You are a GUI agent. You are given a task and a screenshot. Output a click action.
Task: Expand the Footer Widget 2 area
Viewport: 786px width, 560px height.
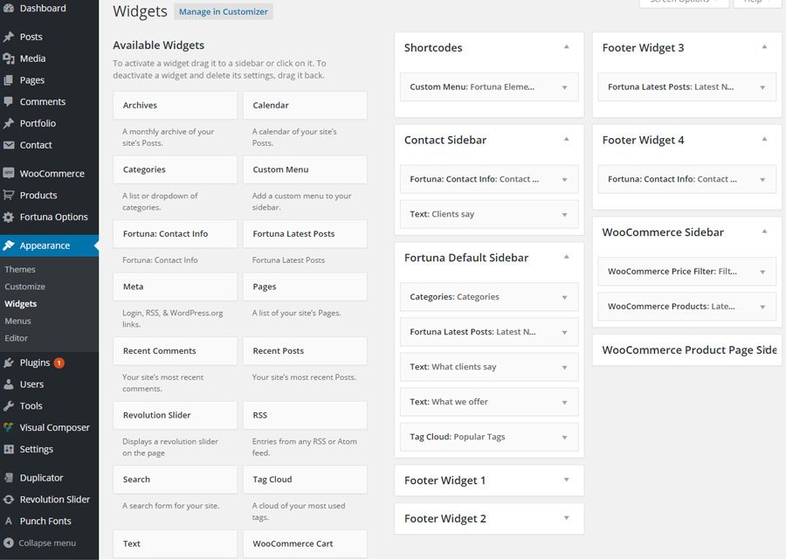pos(566,518)
